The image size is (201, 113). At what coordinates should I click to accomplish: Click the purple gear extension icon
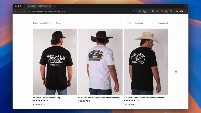tap(157, 11)
